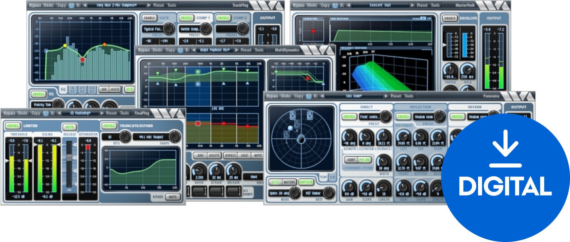Viewport: 570px width, 242px height.
Task: Click the DELETE band button in TrackPlug
Action: (115, 89)
